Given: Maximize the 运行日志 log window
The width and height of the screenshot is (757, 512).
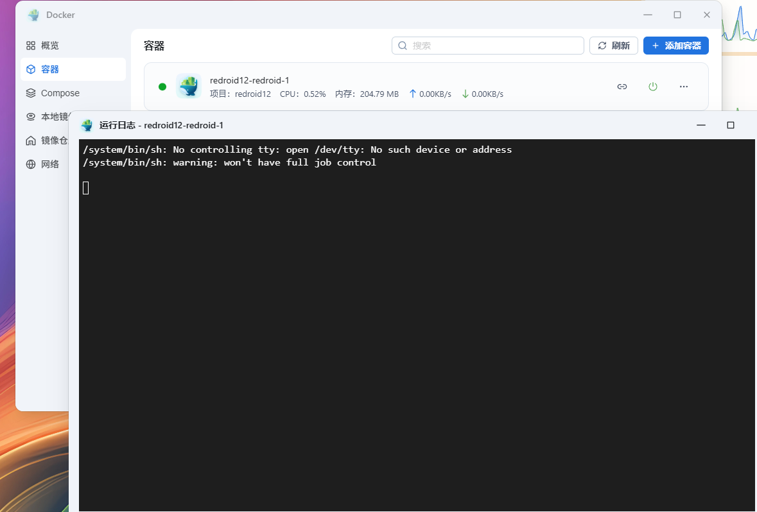Looking at the screenshot, I should coord(731,125).
